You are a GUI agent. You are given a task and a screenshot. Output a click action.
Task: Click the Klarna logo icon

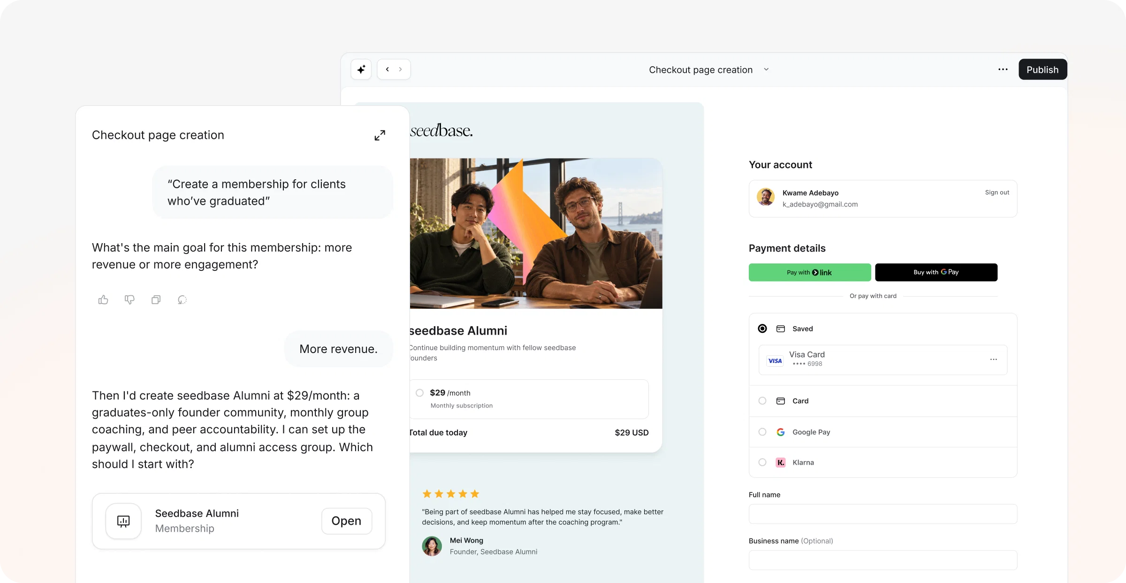click(781, 462)
